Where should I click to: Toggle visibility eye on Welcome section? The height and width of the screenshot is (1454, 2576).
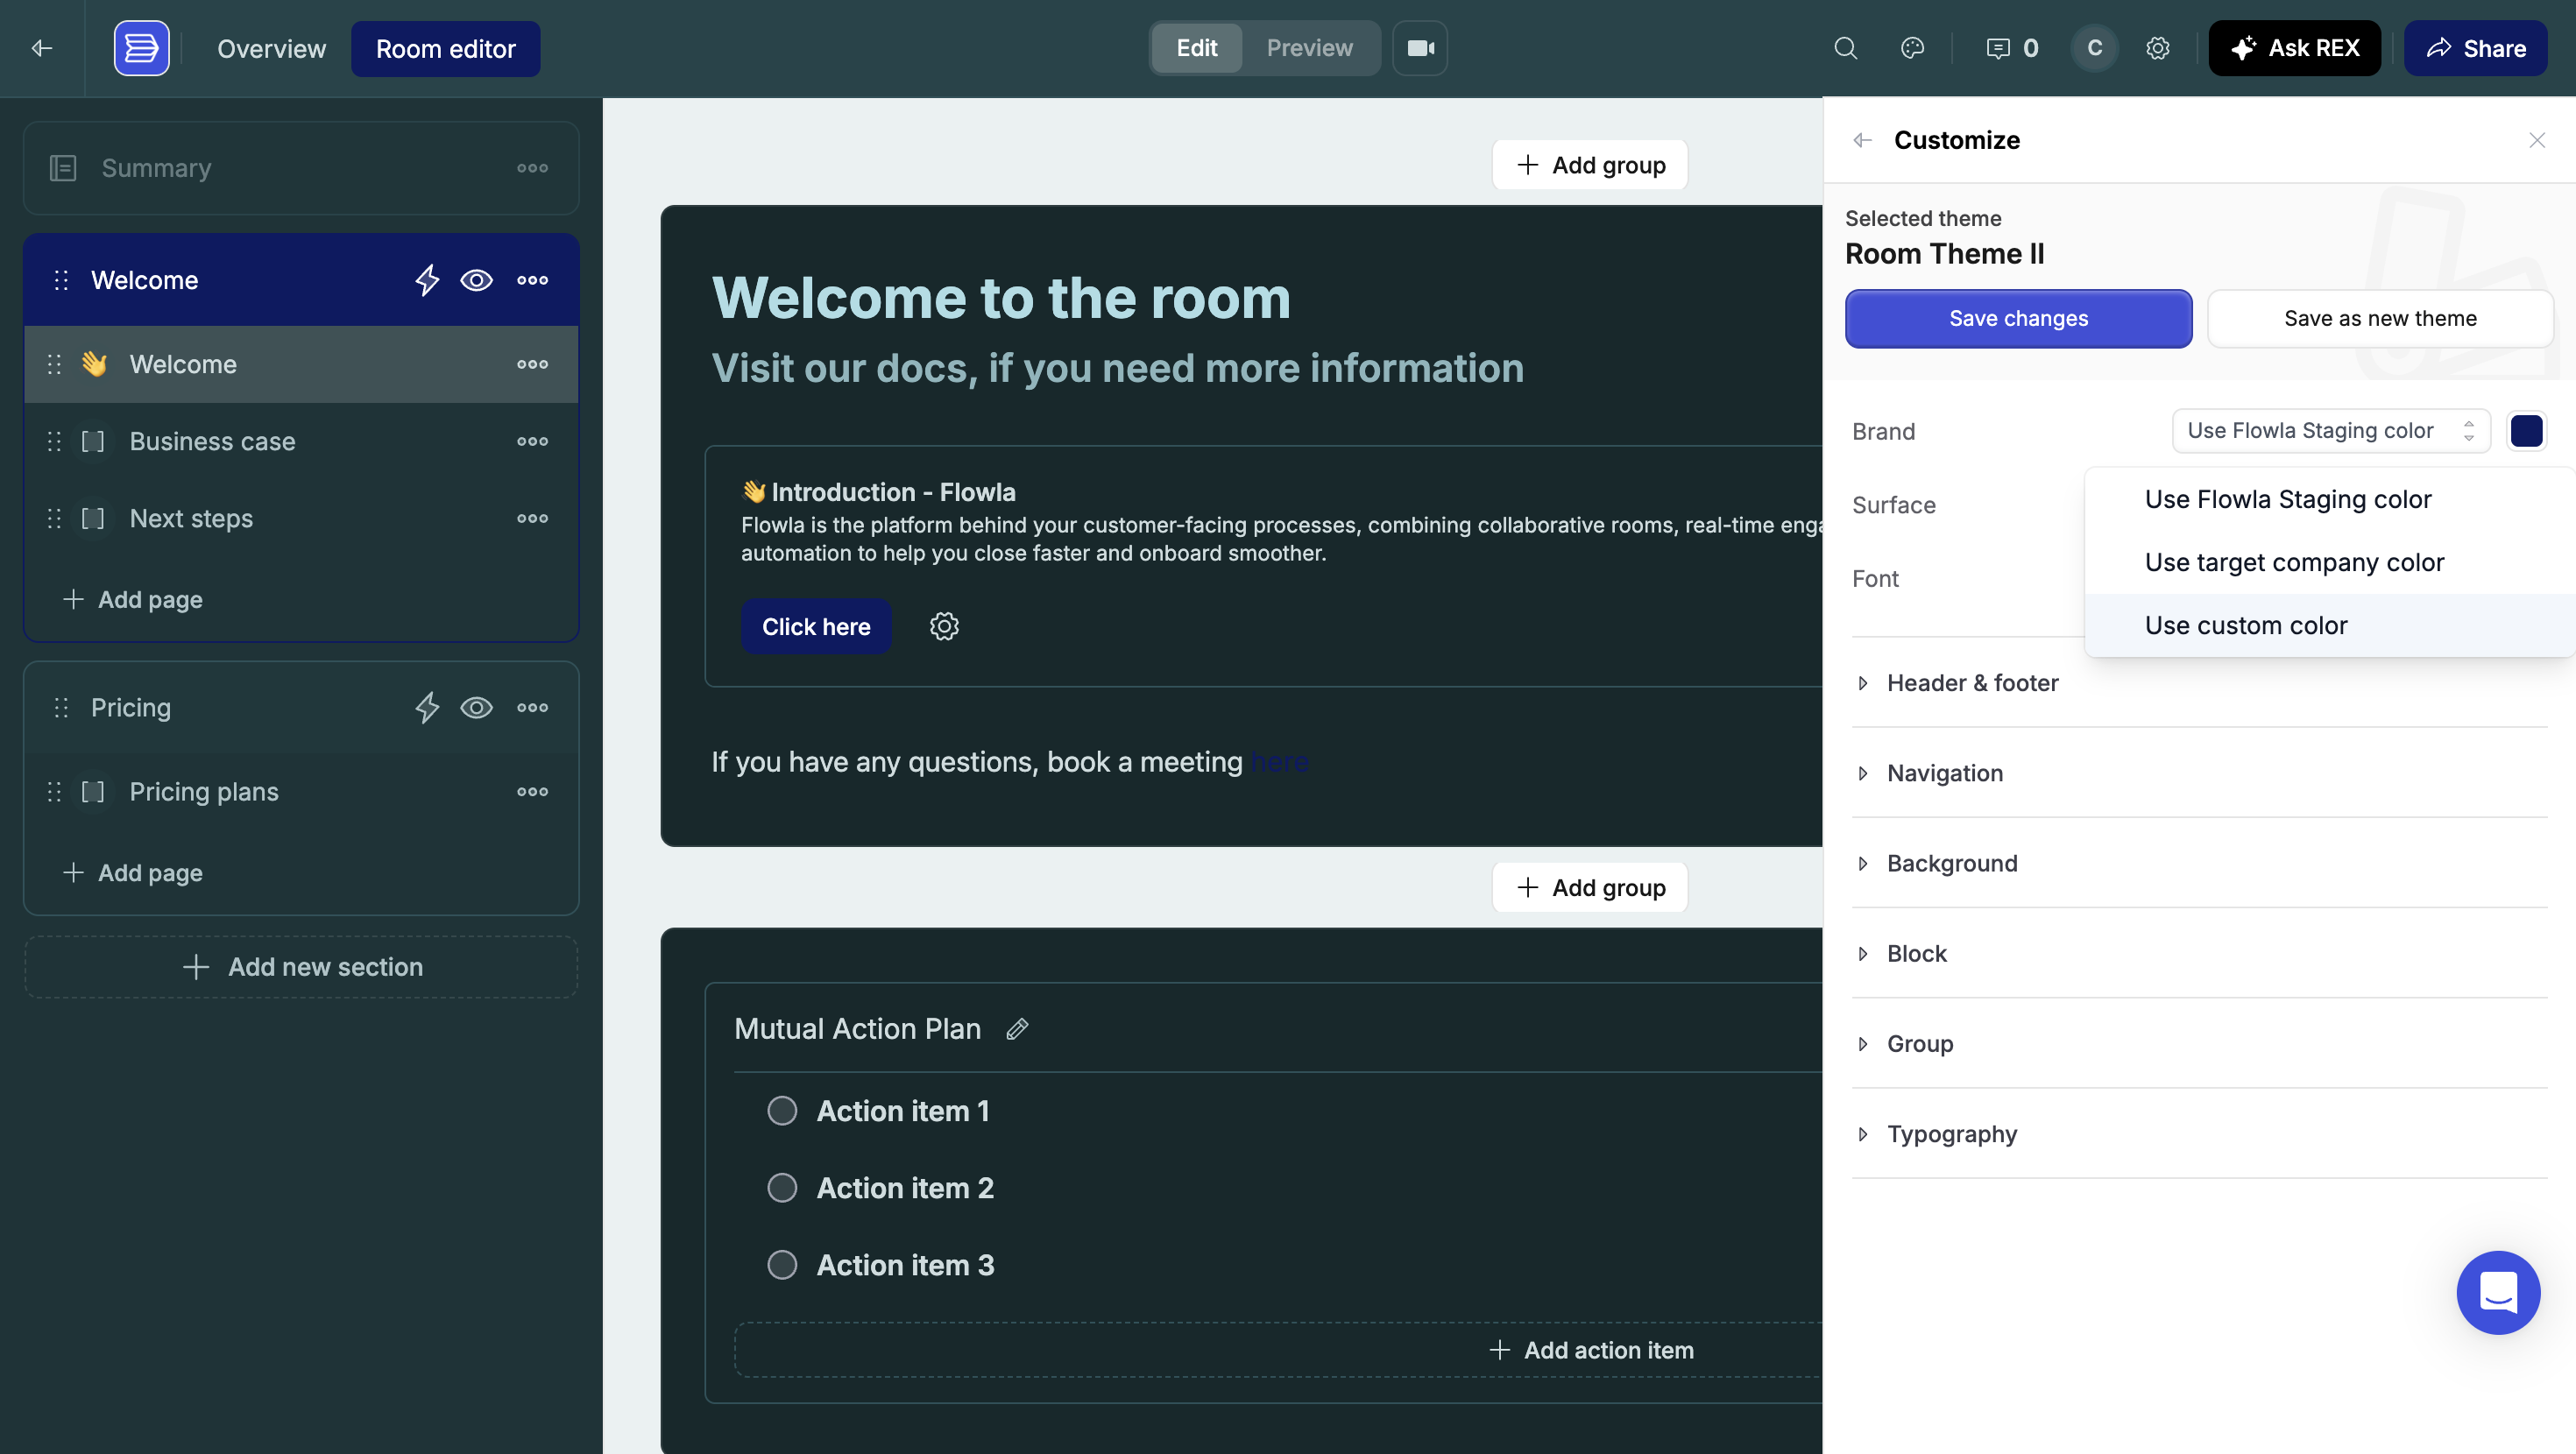(476, 280)
